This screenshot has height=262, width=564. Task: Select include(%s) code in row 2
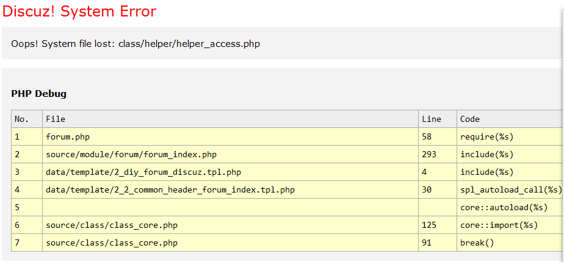tap(510, 154)
